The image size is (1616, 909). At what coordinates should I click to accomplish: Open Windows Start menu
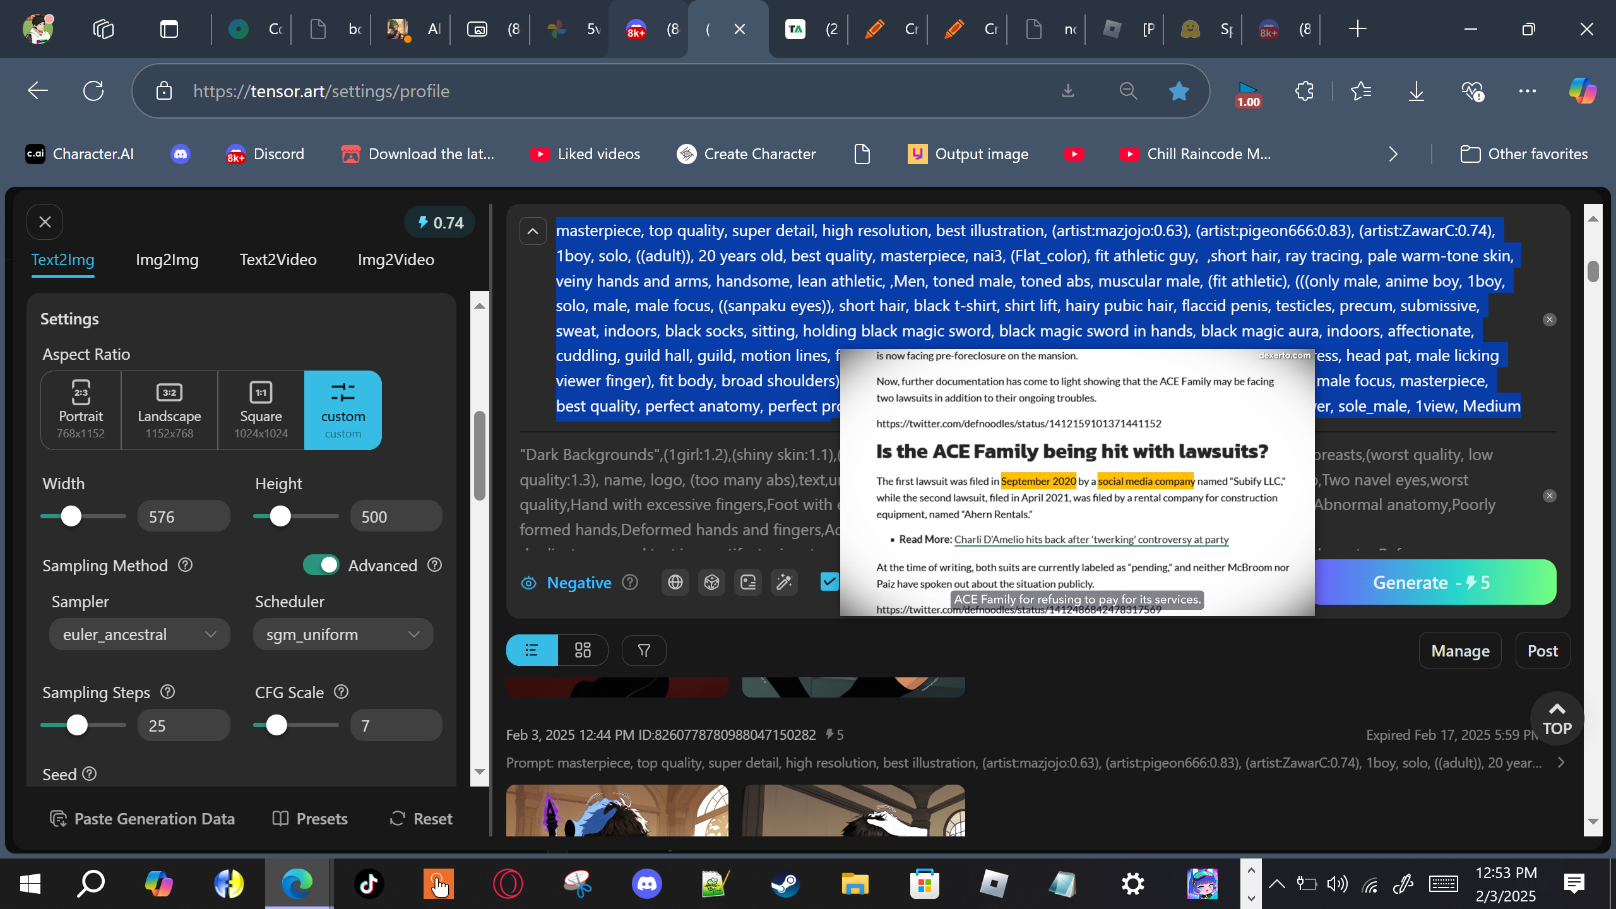[x=30, y=884]
